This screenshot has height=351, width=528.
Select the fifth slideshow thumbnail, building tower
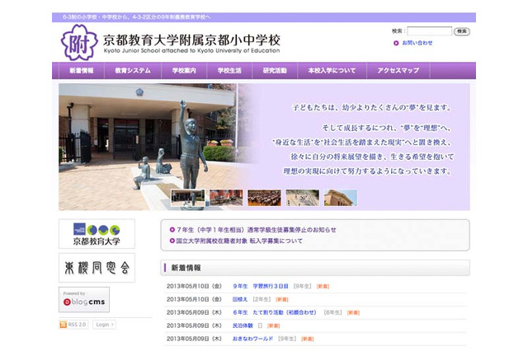coord(341,198)
